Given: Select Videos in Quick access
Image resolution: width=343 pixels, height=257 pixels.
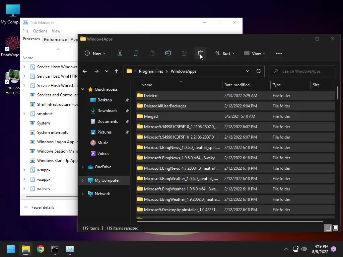Looking at the screenshot, I should click(103, 153).
